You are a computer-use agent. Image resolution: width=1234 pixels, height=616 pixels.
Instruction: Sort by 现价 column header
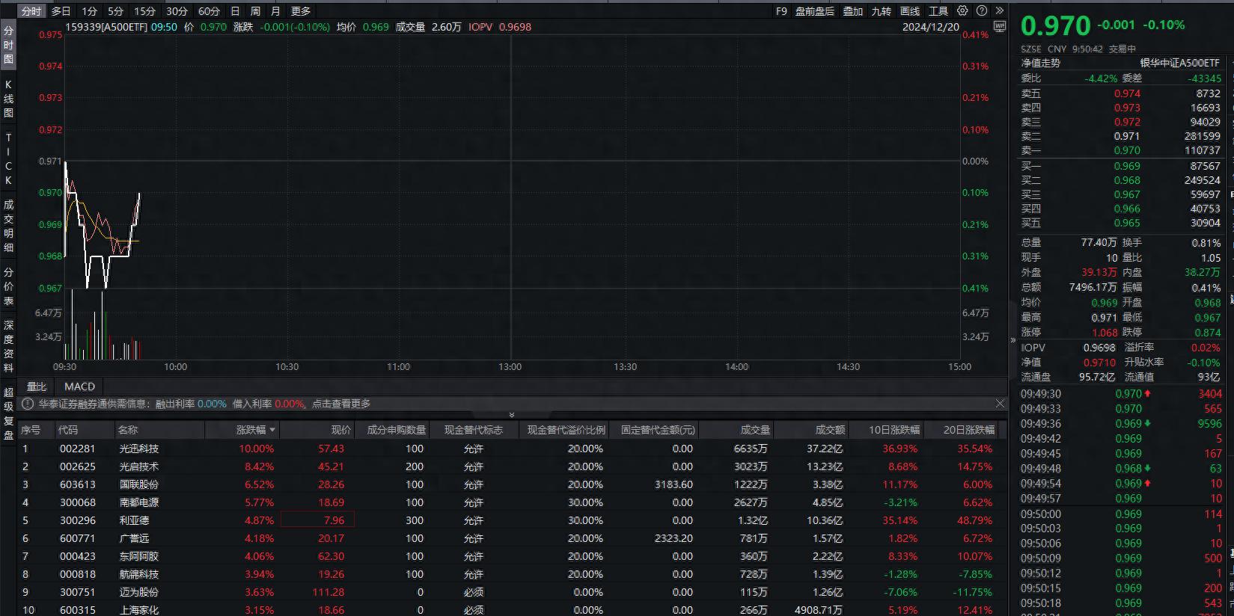click(x=341, y=430)
